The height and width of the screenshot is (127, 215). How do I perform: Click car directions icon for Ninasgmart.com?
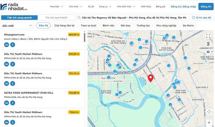(6, 45)
